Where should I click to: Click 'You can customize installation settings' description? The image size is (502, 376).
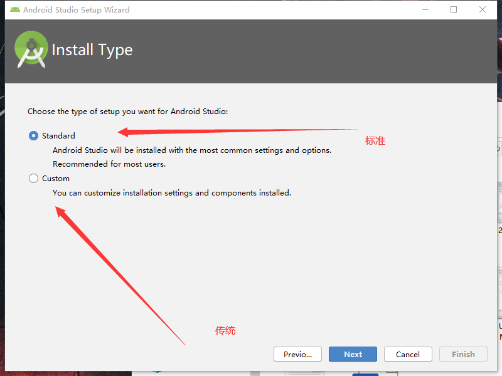(172, 193)
